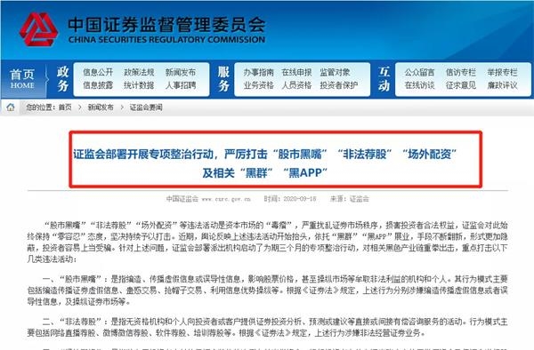This screenshot has width=534, height=350.
Task: Open 公众留言 under 互动
Action: point(419,72)
